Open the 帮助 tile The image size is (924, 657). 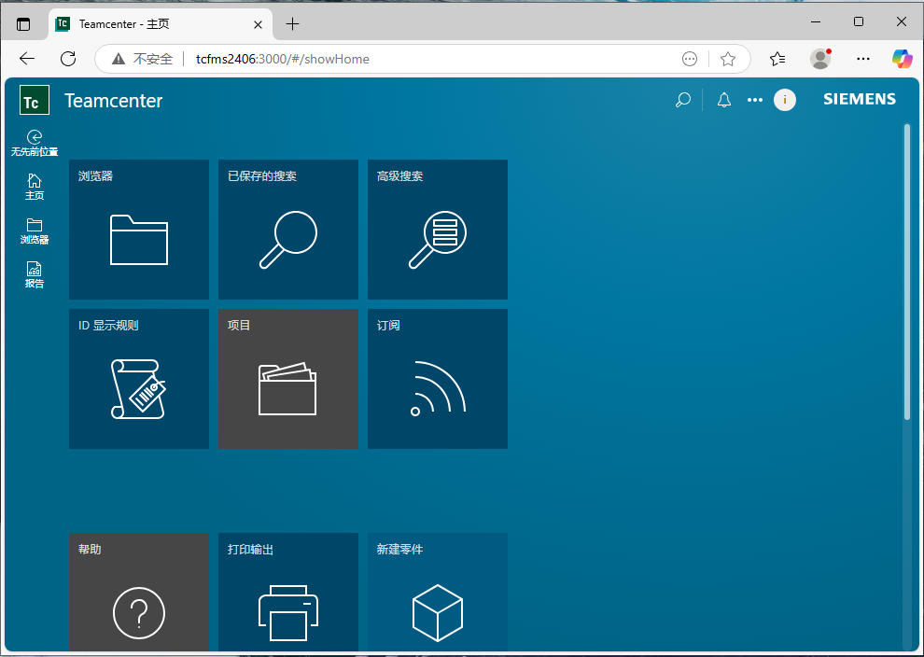click(x=139, y=593)
